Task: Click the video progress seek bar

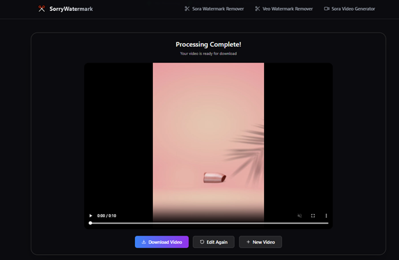Action: pyautogui.click(x=208, y=223)
